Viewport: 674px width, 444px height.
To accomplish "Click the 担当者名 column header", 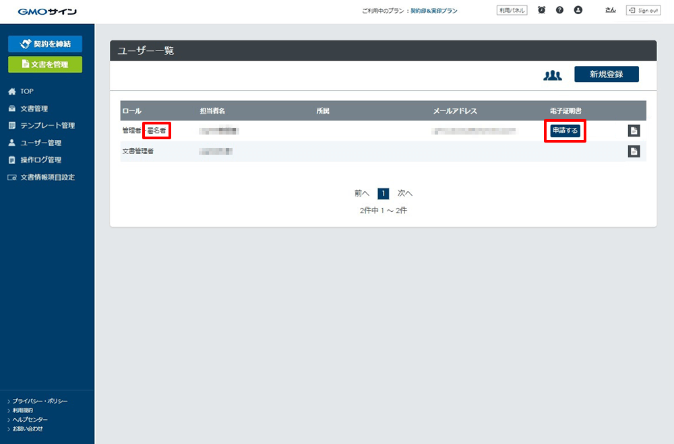I will tap(212, 111).
